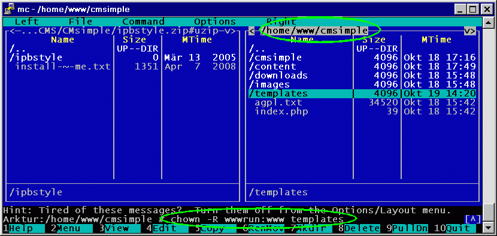Open the Right menu

(x=281, y=22)
